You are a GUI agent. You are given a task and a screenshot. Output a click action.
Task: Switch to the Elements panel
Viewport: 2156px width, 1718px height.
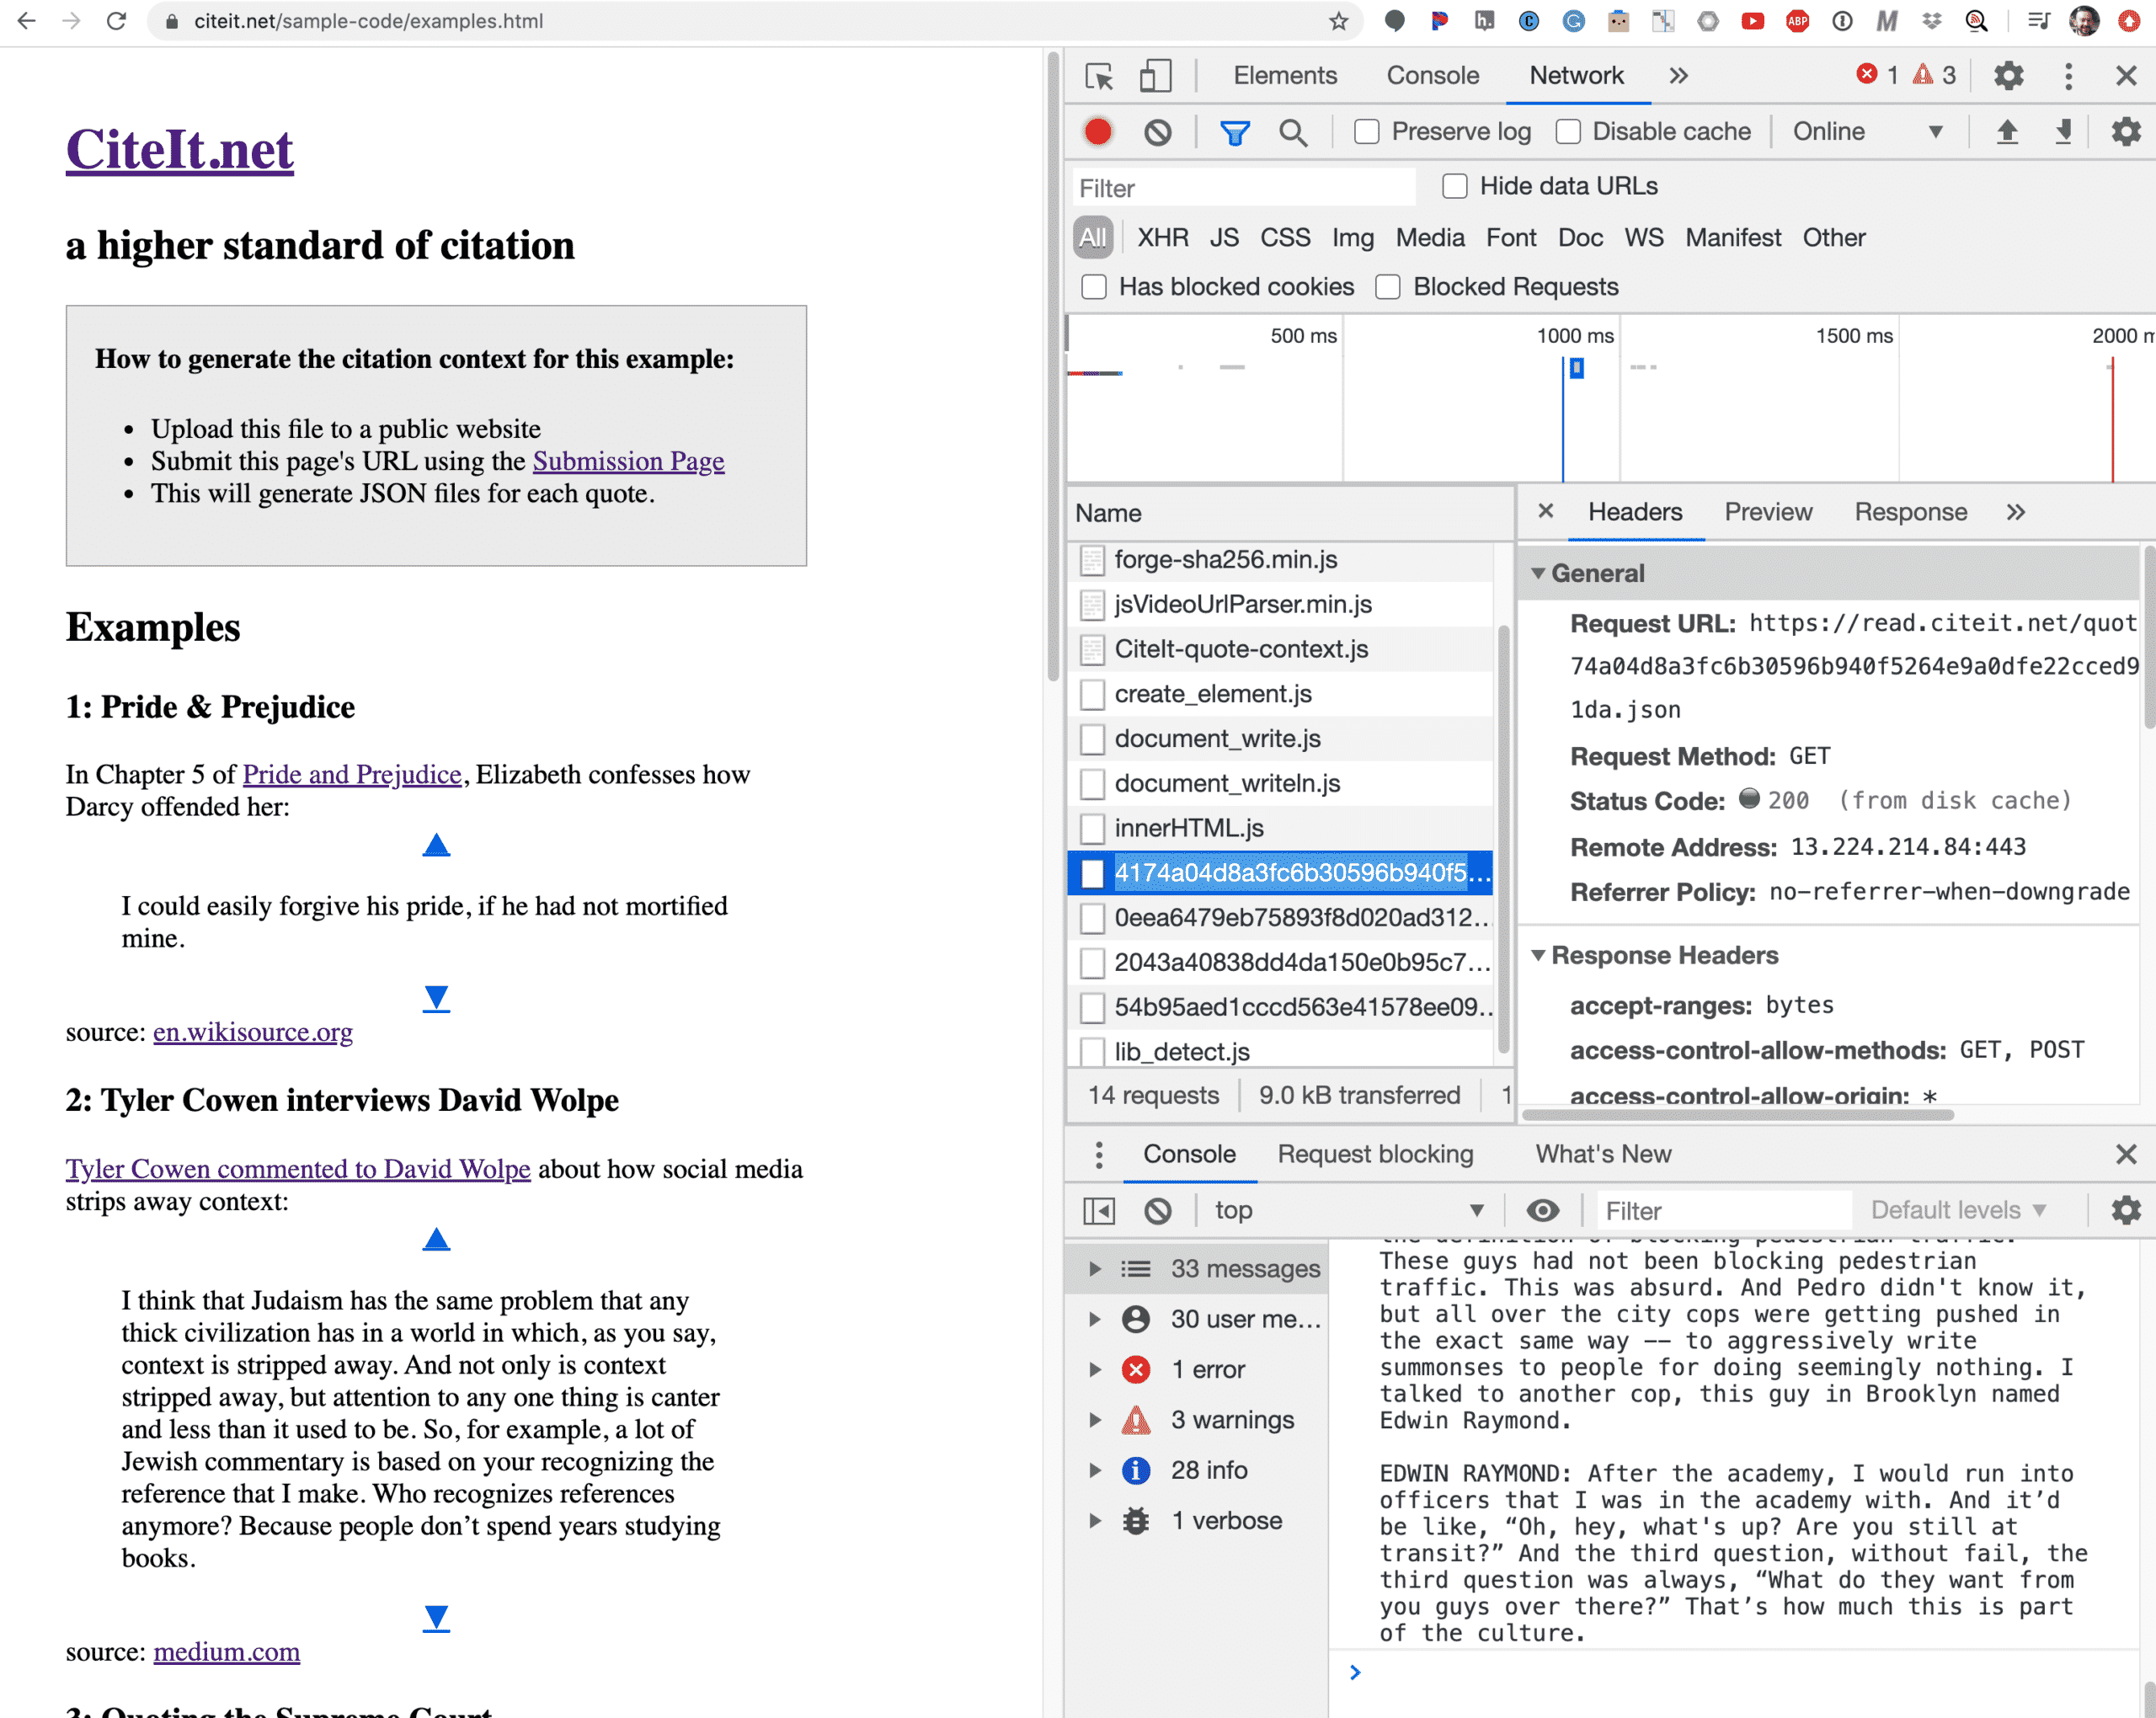[1285, 76]
